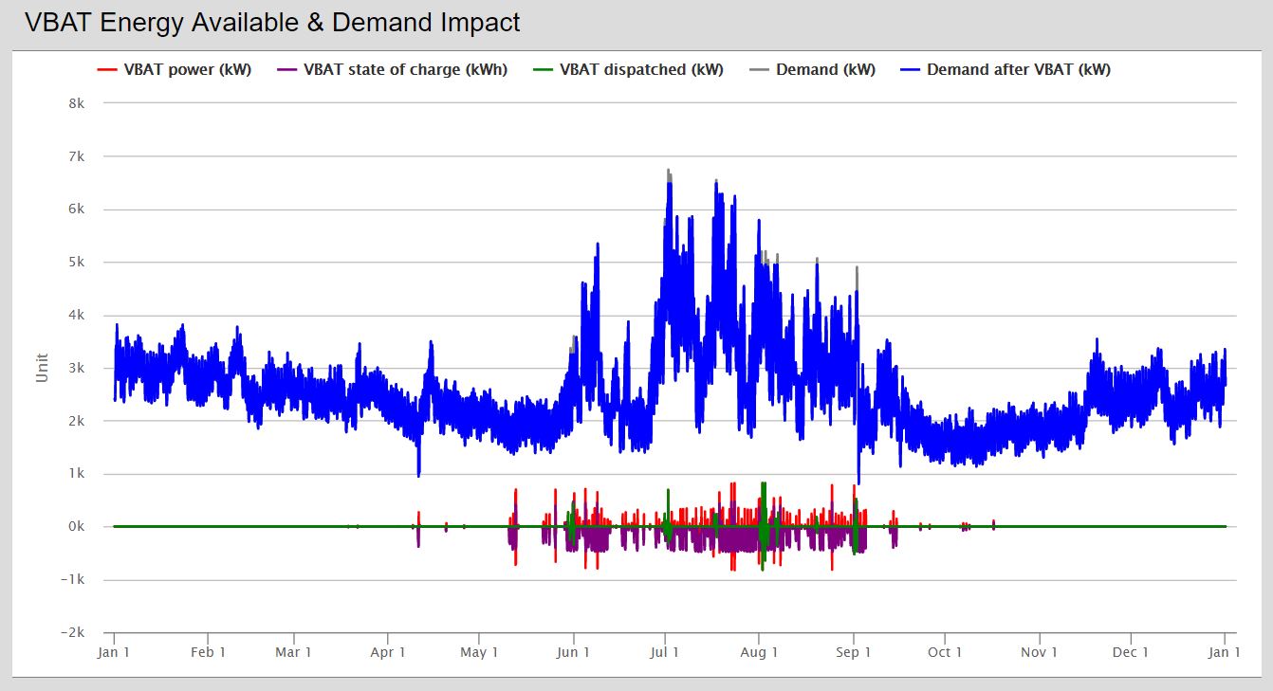Click the chart title VBAT Energy Available & Demand Impact
This screenshot has width=1273, height=691.
(272, 23)
